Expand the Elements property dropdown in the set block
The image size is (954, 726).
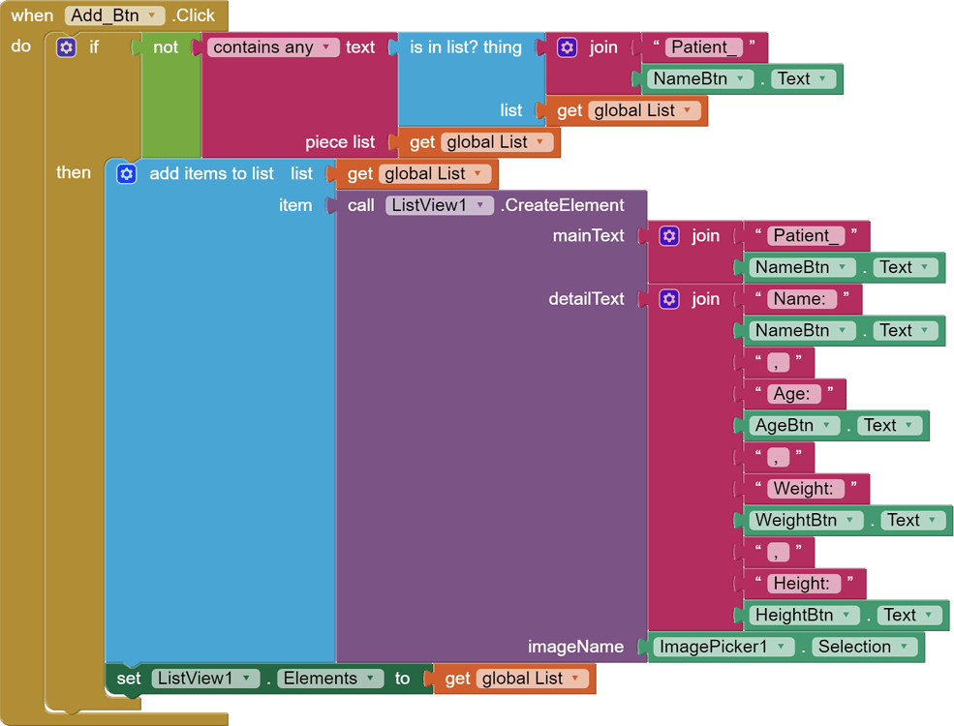pyautogui.click(x=369, y=679)
